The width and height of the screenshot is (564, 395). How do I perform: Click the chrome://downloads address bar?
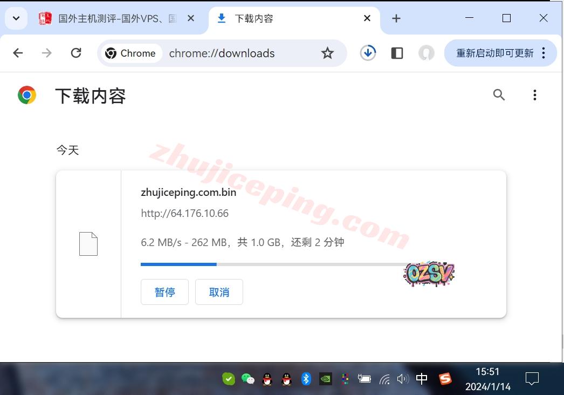[226, 53]
